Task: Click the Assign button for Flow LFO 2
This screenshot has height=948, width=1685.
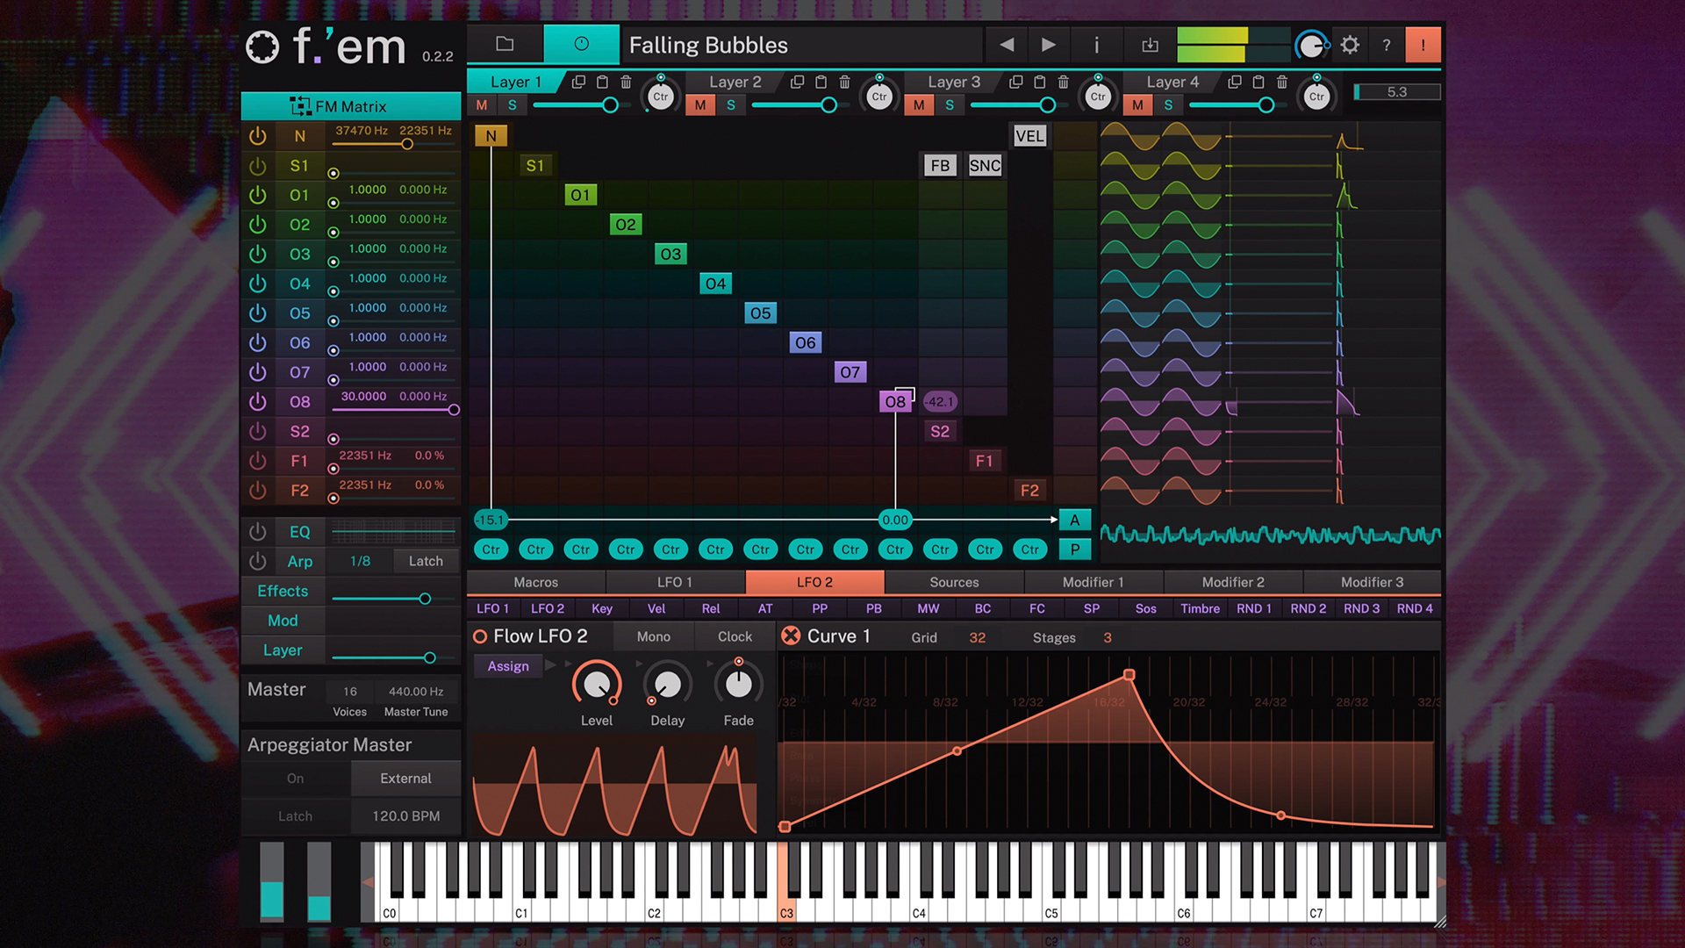Action: coord(508,666)
